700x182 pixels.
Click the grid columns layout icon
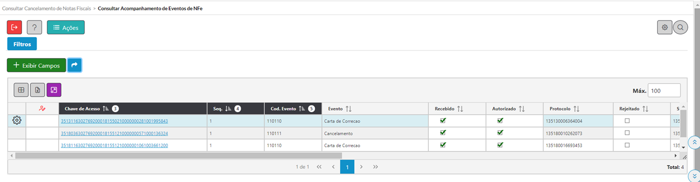[x=21, y=90]
